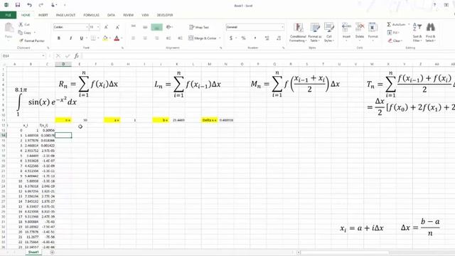Click the Percent Style icon

(243, 38)
